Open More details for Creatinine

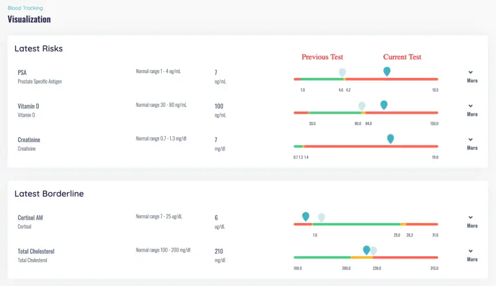point(471,144)
